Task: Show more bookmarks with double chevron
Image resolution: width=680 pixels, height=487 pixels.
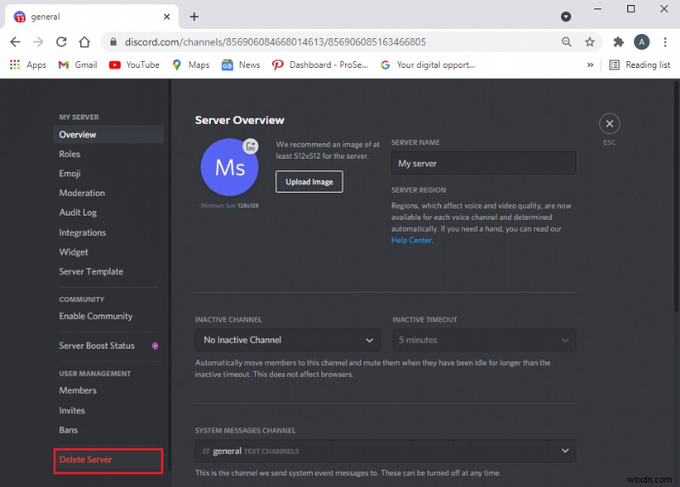Action: (590, 65)
